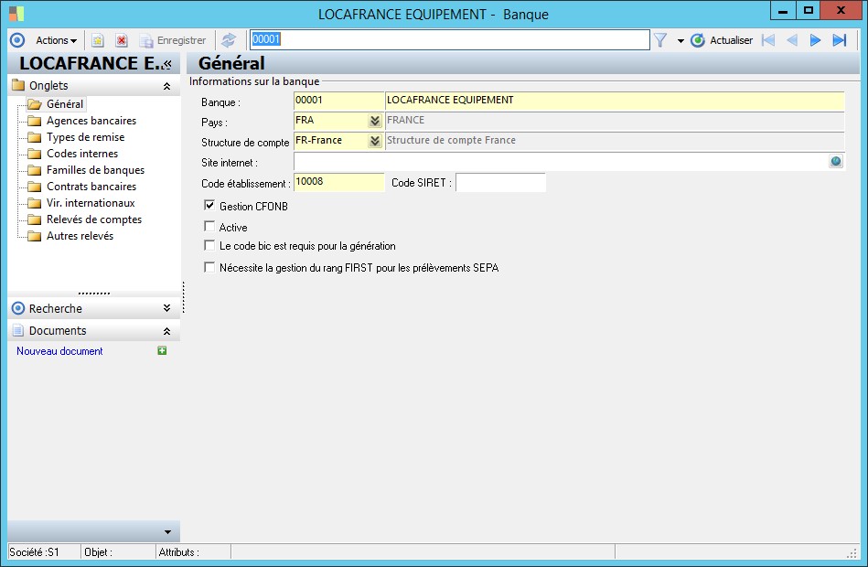Image resolution: width=868 pixels, height=567 pixels.
Task: Open the filter options dropdown arrow
Action: (680, 41)
